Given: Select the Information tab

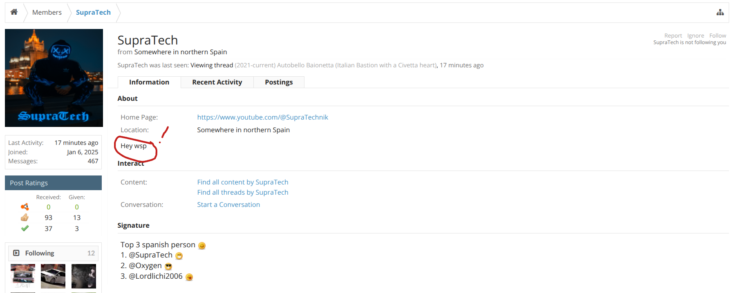Looking at the screenshot, I should coord(149,82).
